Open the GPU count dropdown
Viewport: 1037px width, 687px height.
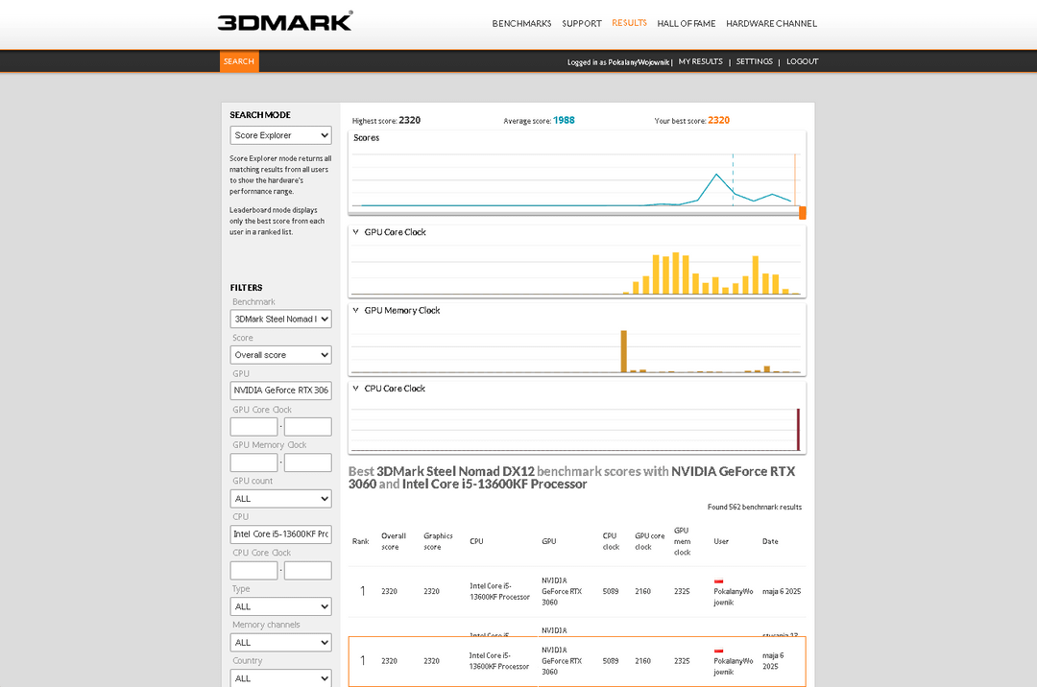[281, 499]
